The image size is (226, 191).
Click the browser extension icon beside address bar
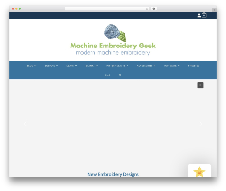154,9
